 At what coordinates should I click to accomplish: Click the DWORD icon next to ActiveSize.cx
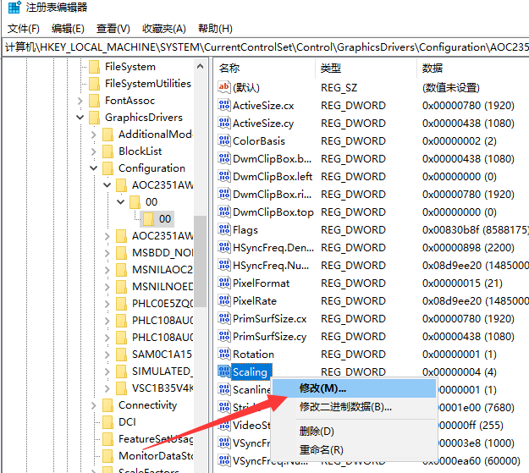(224, 106)
